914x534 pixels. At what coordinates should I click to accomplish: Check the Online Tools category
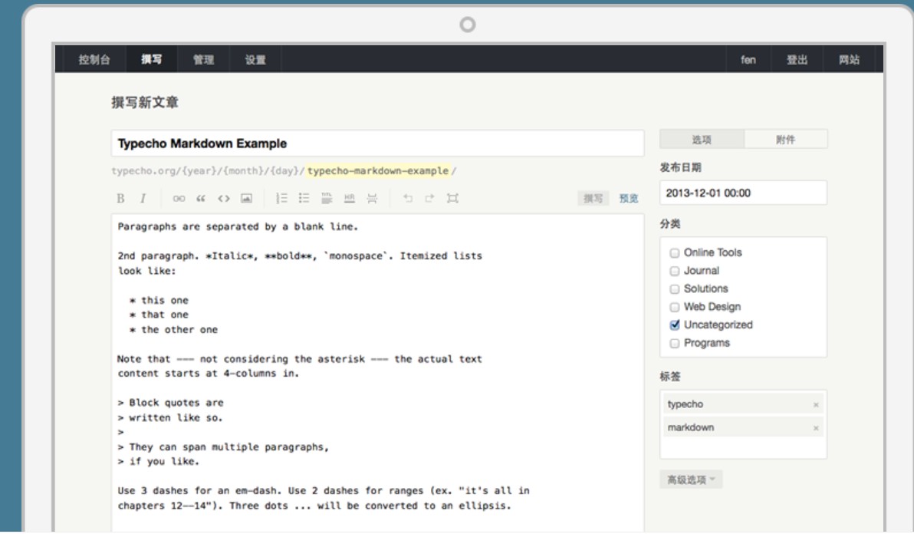pos(675,253)
